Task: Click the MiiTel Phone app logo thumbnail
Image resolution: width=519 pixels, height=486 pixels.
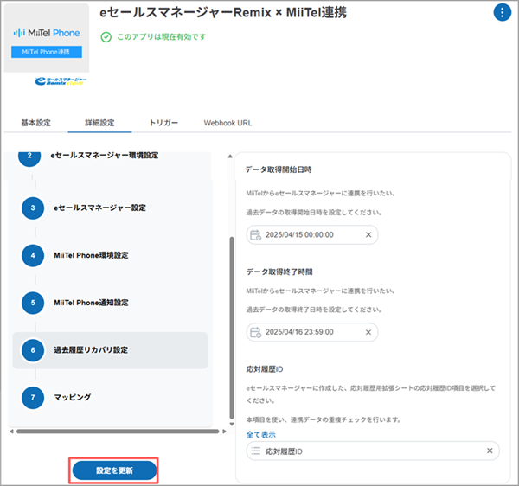Action: [x=48, y=39]
